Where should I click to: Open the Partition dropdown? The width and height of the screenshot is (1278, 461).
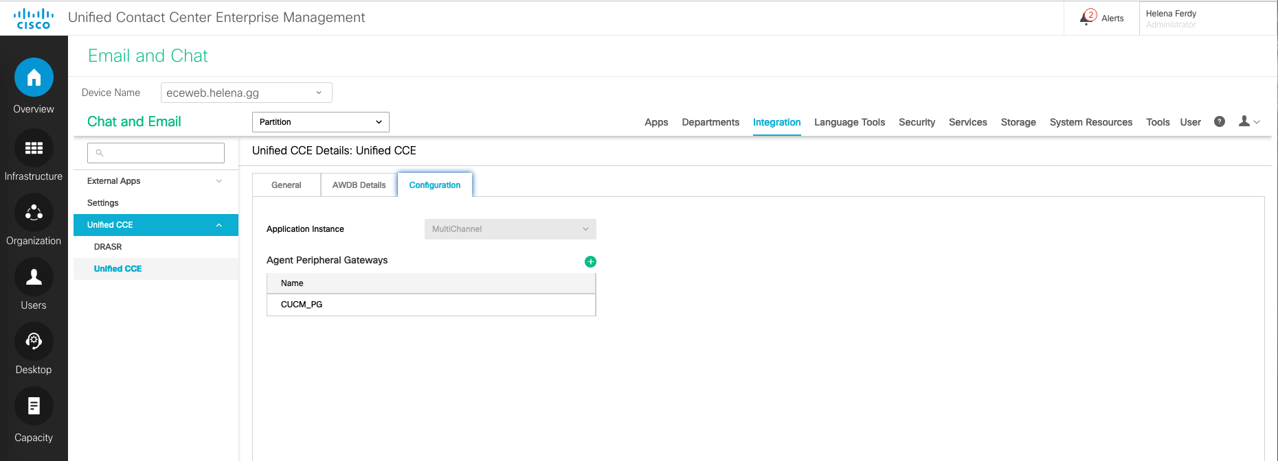320,122
